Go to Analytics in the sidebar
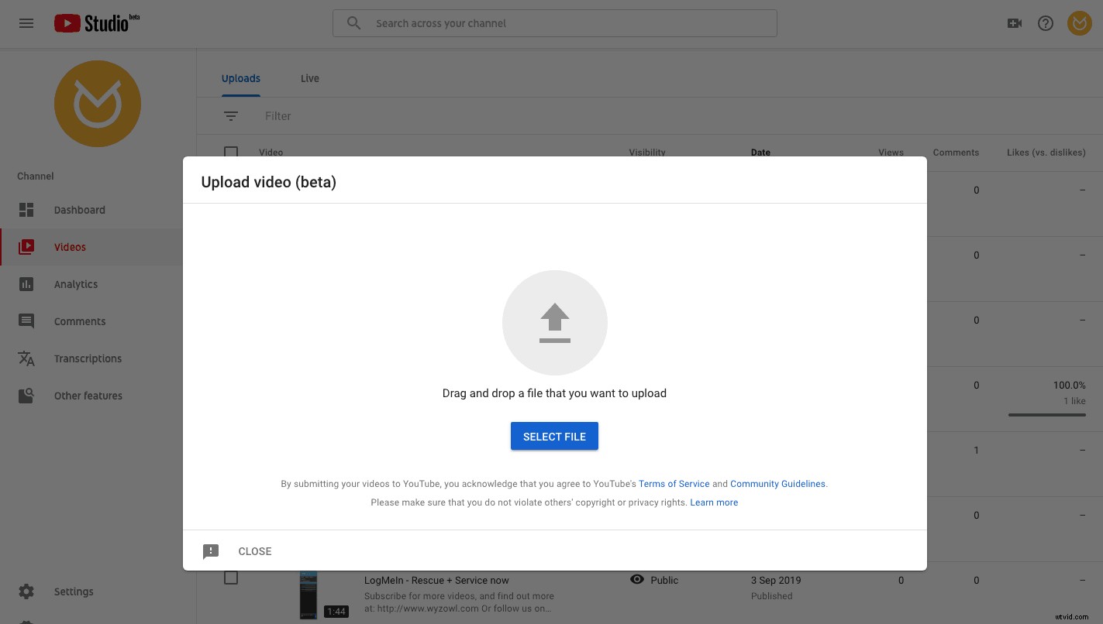The width and height of the screenshot is (1103, 624). (75, 284)
